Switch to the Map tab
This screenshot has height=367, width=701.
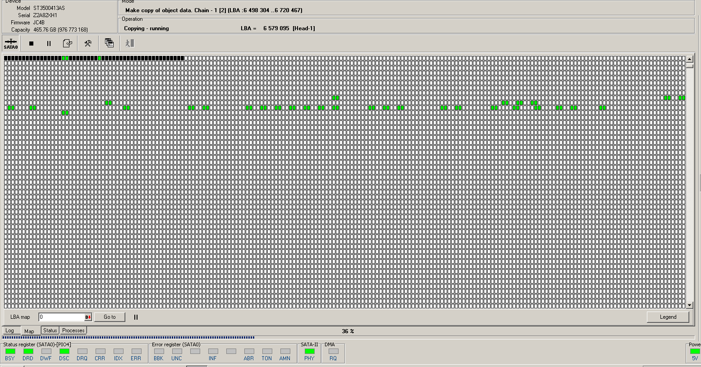point(29,331)
